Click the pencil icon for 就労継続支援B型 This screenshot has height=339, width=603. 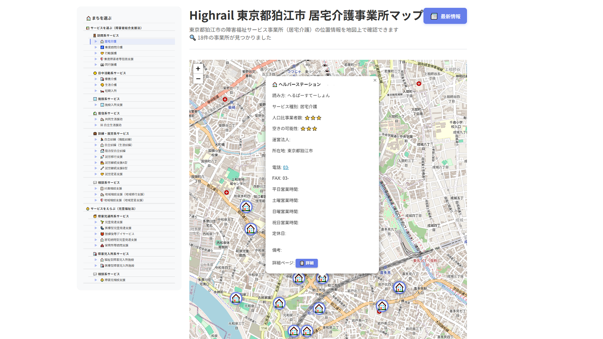102,168
